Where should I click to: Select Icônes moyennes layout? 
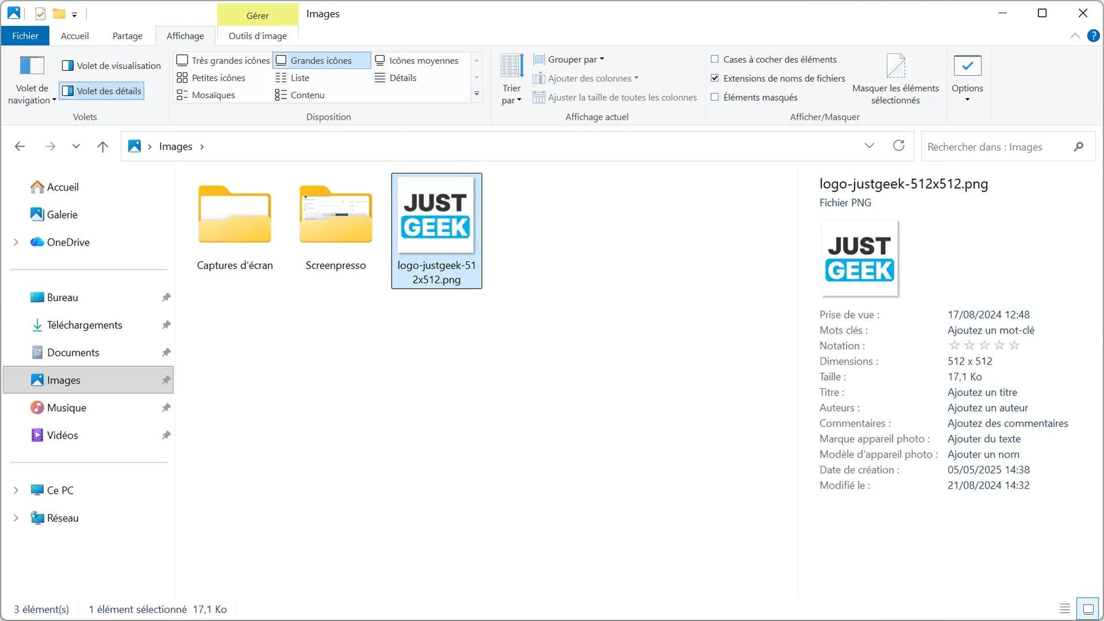417,60
